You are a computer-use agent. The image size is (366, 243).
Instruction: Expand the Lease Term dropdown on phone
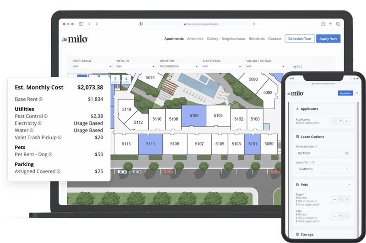(323, 169)
